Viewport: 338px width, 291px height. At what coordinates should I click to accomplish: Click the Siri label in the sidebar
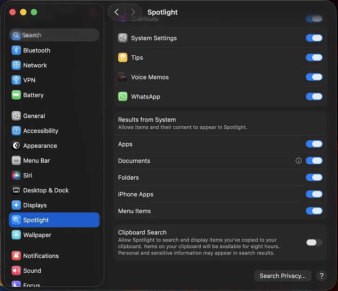28,176
